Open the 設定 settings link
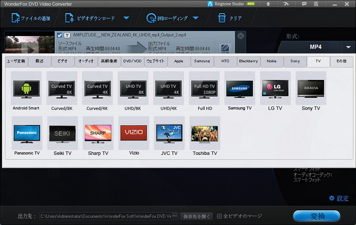356x225 pixels. 342,198
